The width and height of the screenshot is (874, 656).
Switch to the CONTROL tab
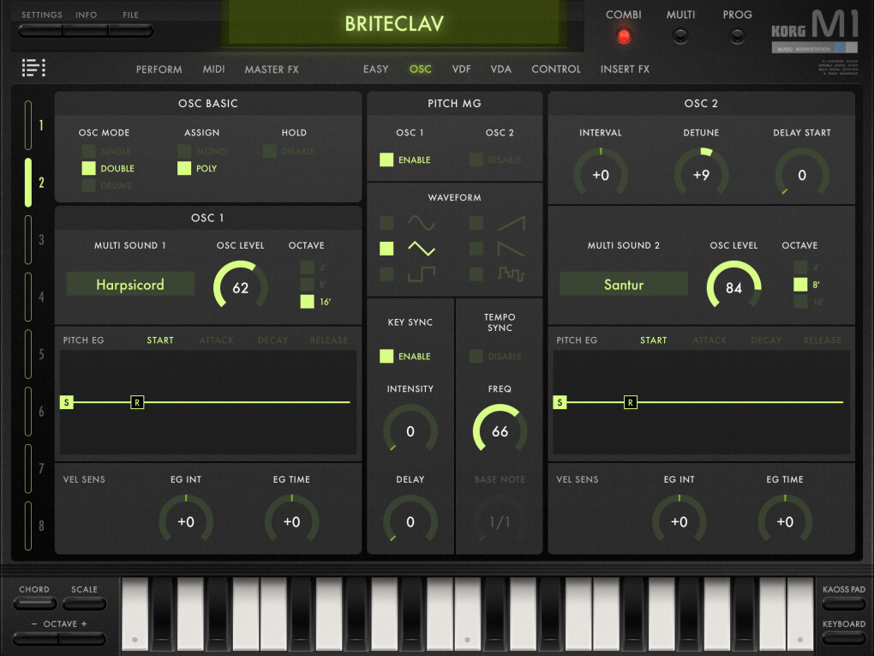(556, 69)
